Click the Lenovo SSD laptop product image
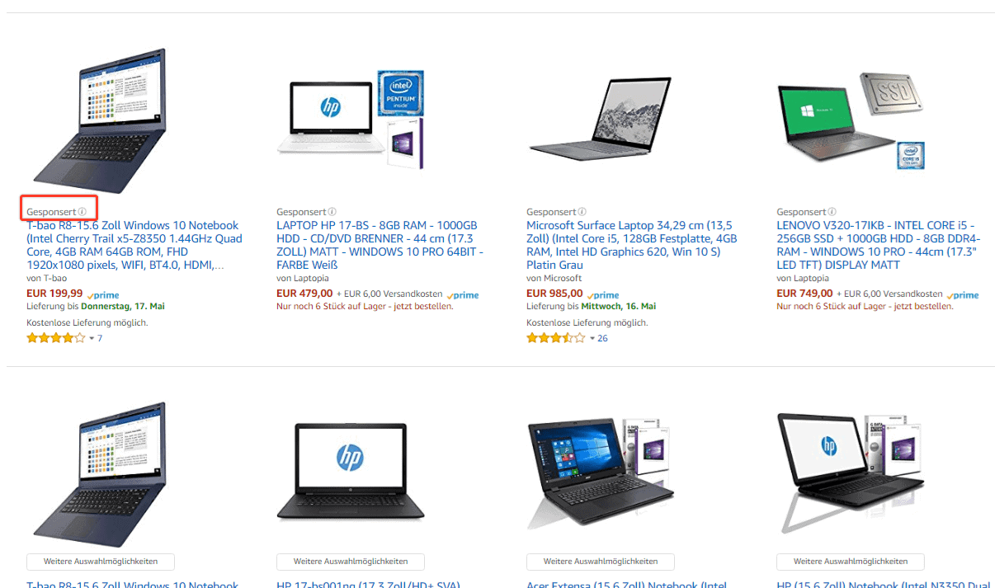 pyautogui.click(x=851, y=120)
